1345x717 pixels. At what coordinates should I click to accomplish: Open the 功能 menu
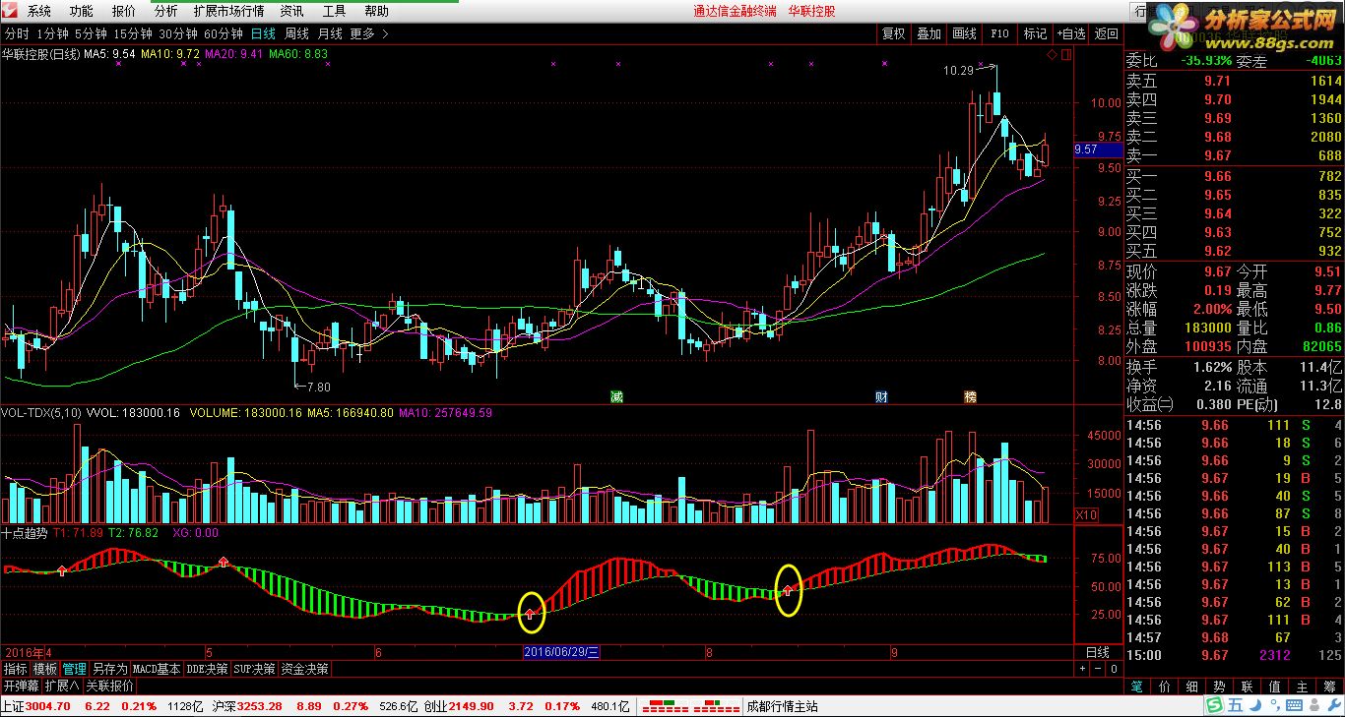pyautogui.click(x=82, y=11)
